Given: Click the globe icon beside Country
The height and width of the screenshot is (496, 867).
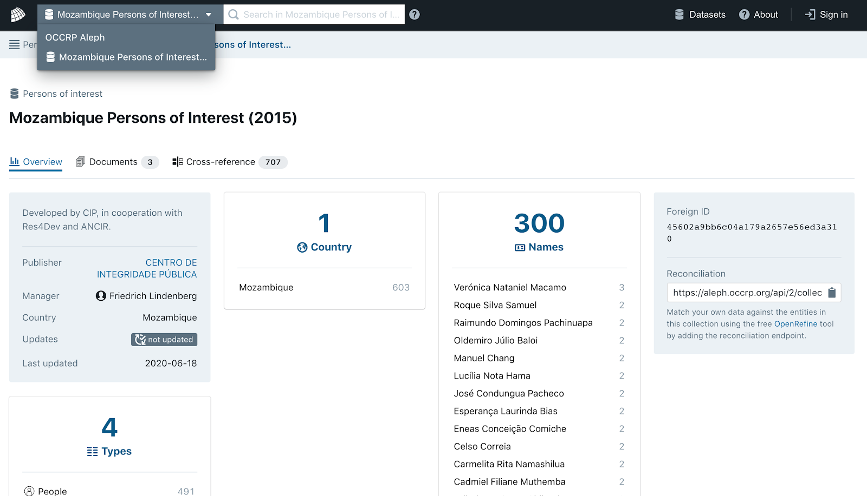Looking at the screenshot, I should click(302, 247).
